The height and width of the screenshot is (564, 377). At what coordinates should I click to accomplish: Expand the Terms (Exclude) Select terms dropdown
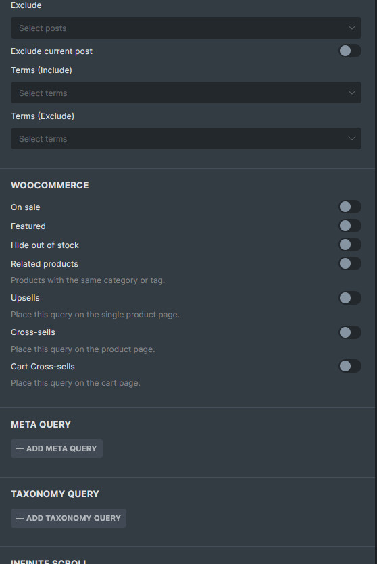tap(186, 138)
